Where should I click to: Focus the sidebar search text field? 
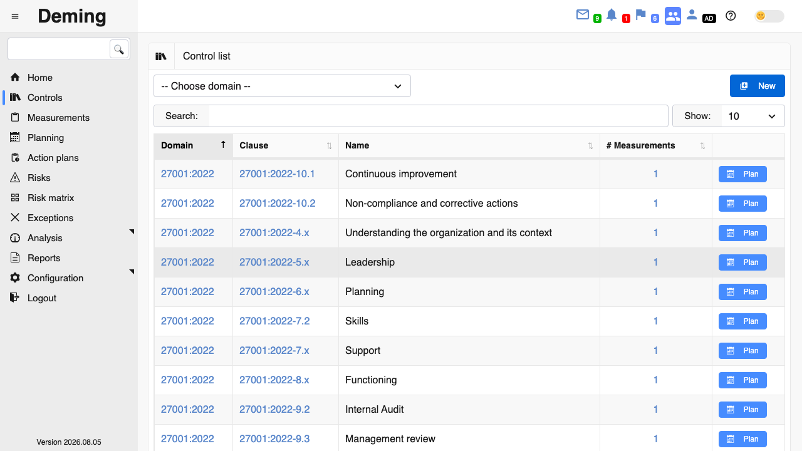(x=60, y=49)
